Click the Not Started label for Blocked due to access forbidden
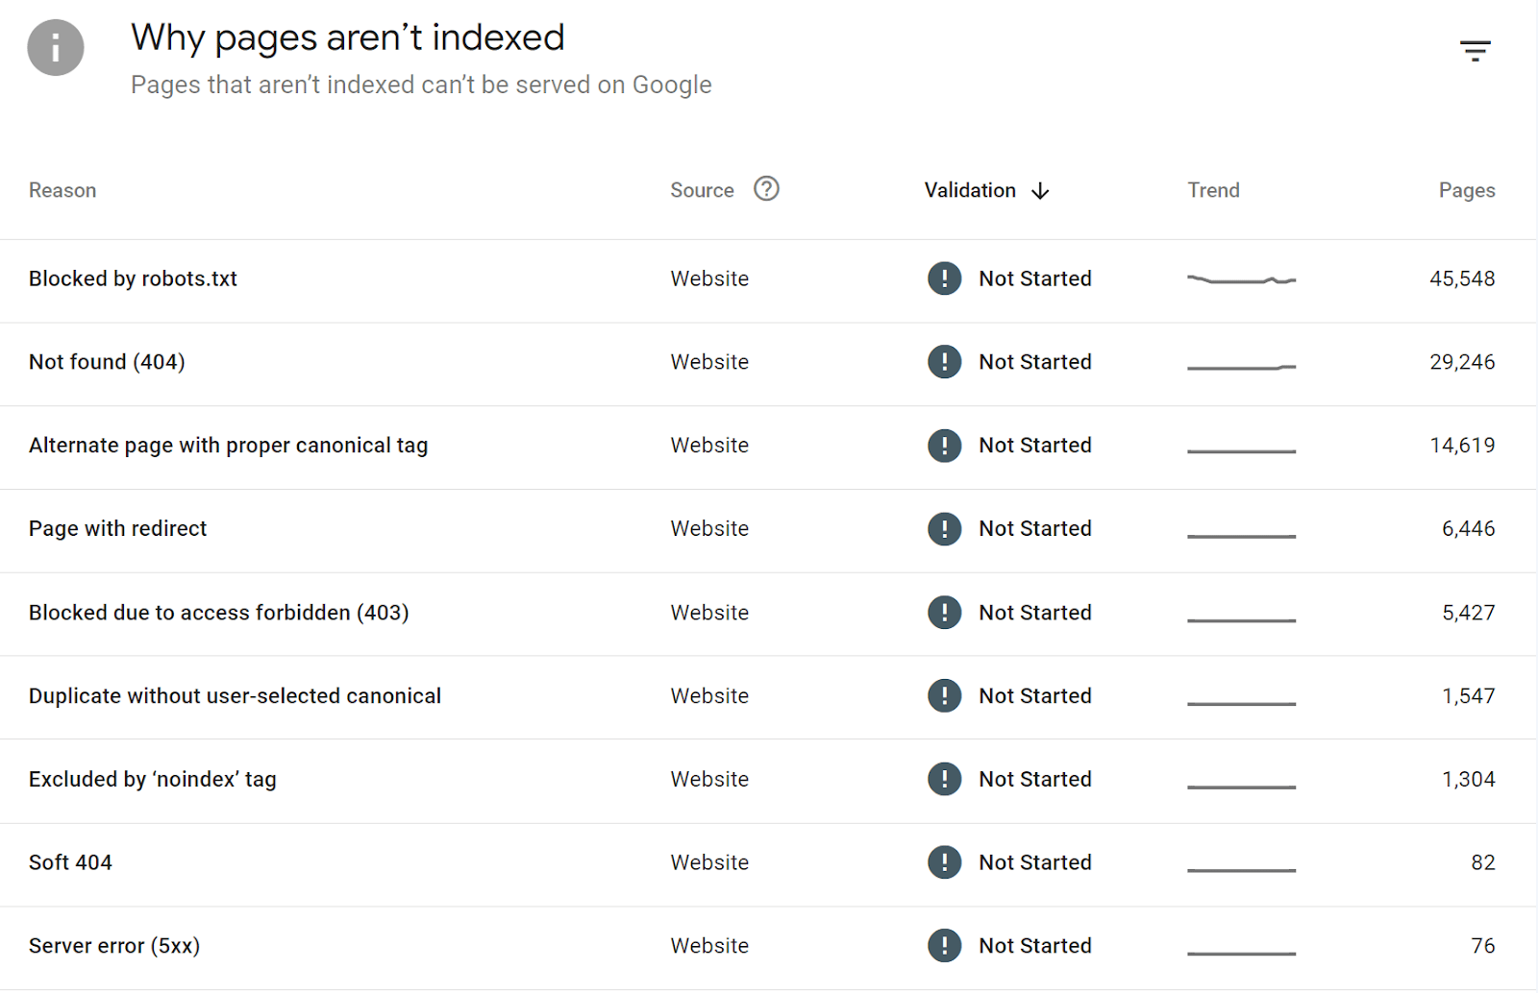Image resolution: width=1538 pixels, height=993 pixels. coord(1034,612)
